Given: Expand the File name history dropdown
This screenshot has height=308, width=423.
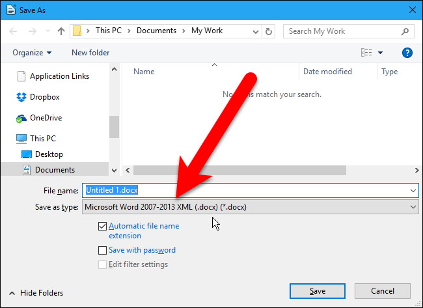Looking at the screenshot, I should [x=413, y=190].
